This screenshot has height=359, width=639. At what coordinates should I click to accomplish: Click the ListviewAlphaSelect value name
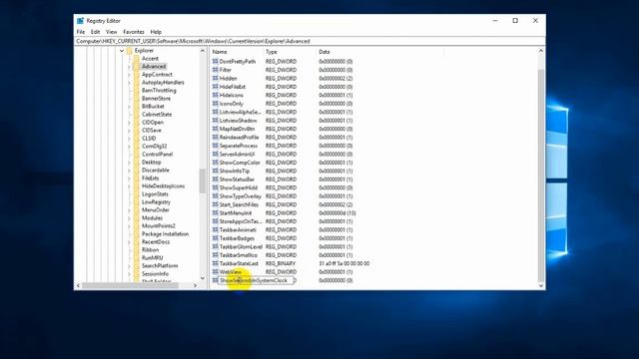[x=240, y=112]
